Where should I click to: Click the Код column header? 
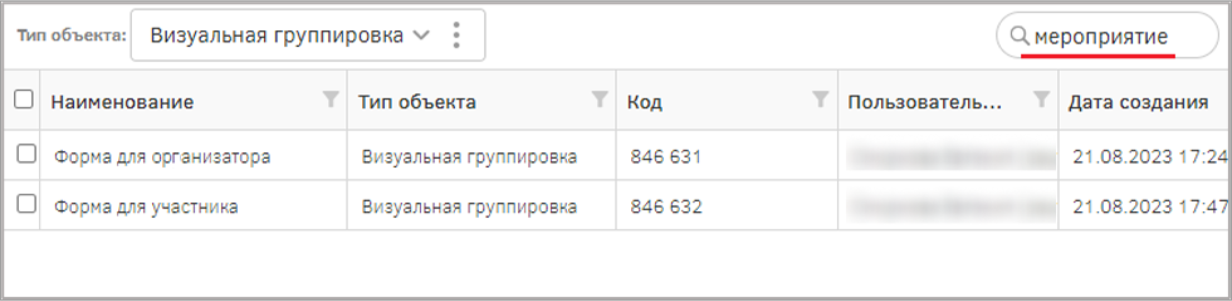click(645, 102)
